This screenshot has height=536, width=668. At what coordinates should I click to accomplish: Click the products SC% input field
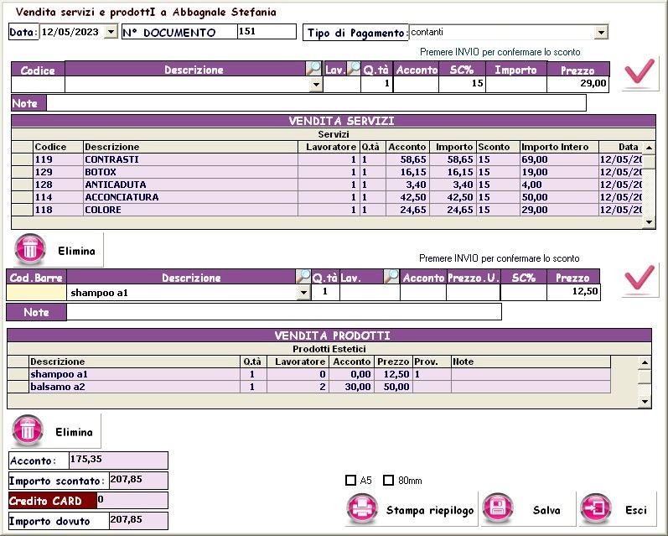[524, 293]
